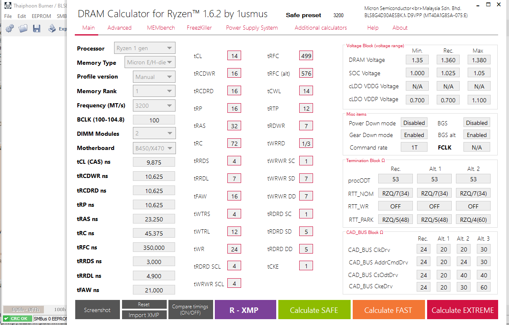Click the Thaiphoon Burner app logo icon
The width and height of the screenshot is (509, 325).
(x=8, y=6)
